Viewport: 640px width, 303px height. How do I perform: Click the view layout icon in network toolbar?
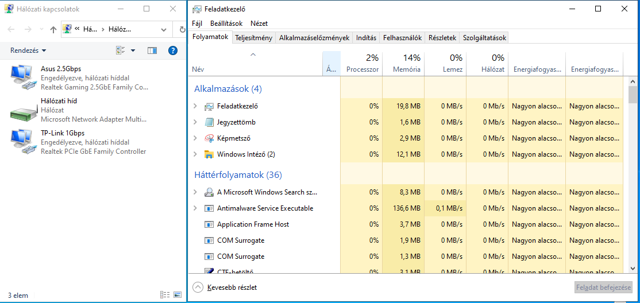point(121,50)
